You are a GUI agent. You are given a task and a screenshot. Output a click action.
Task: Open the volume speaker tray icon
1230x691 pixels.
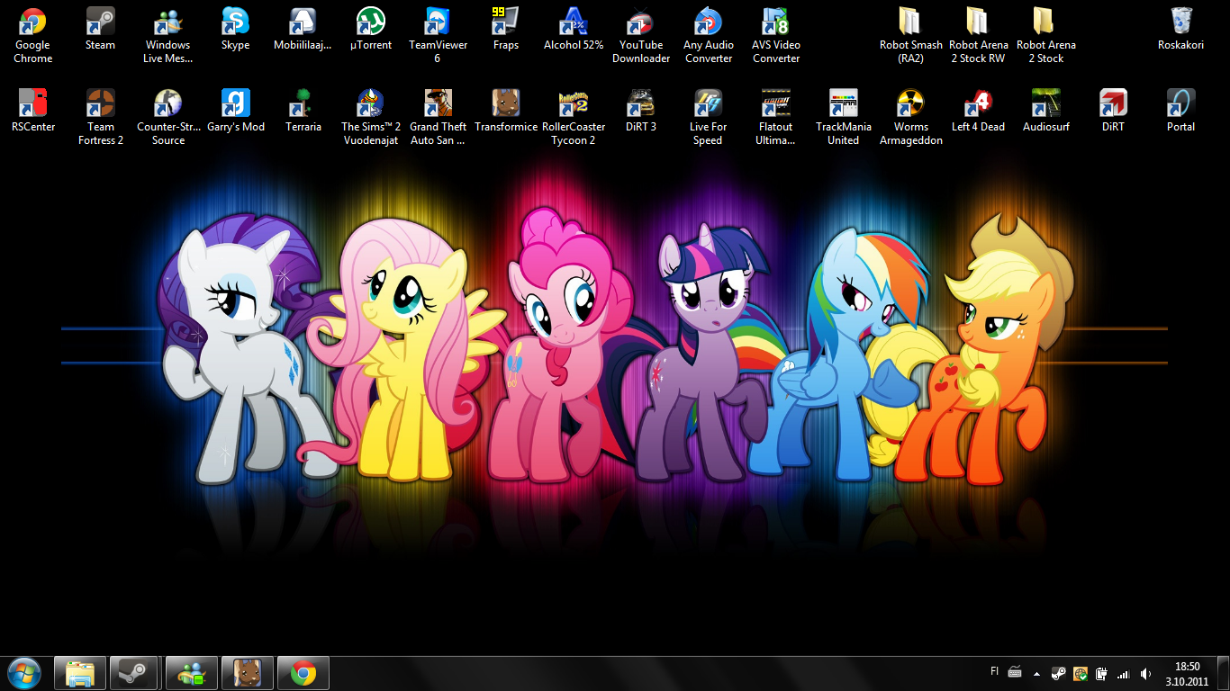pos(1145,673)
